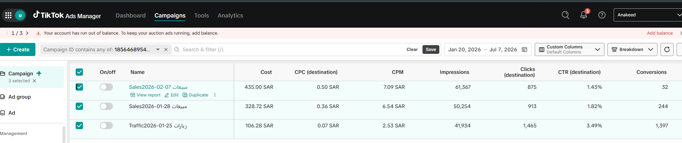Sort by the Impressions column header
Image resolution: width=682 pixels, height=143 pixels.
click(454, 72)
